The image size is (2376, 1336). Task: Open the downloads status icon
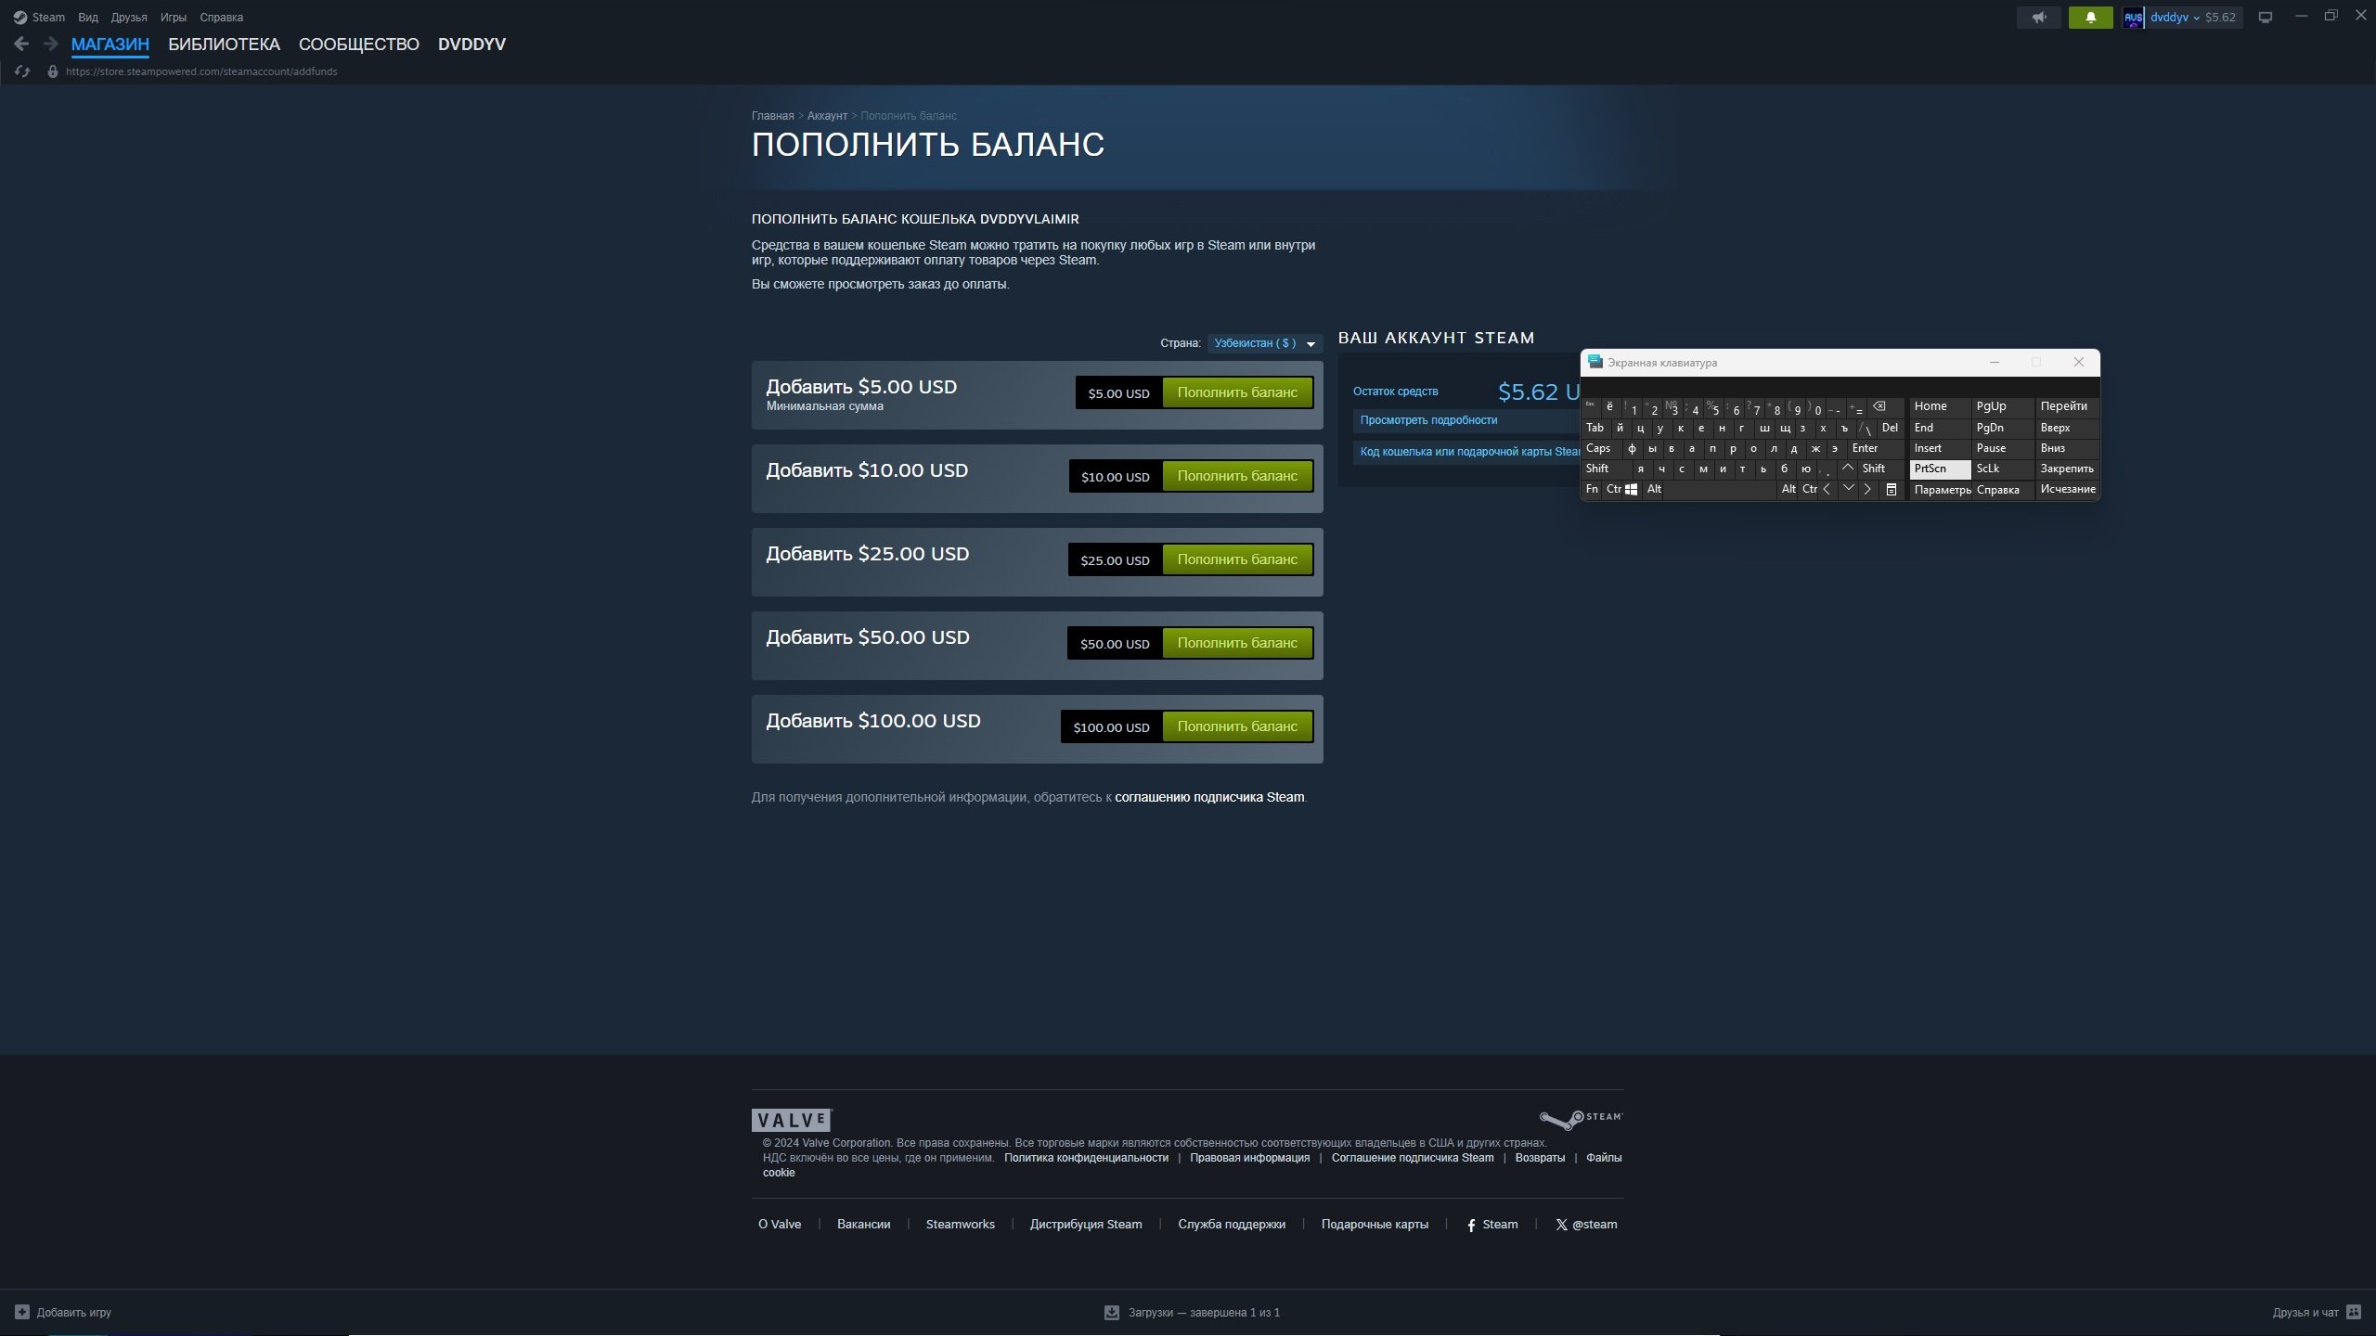point(1111,1312)
